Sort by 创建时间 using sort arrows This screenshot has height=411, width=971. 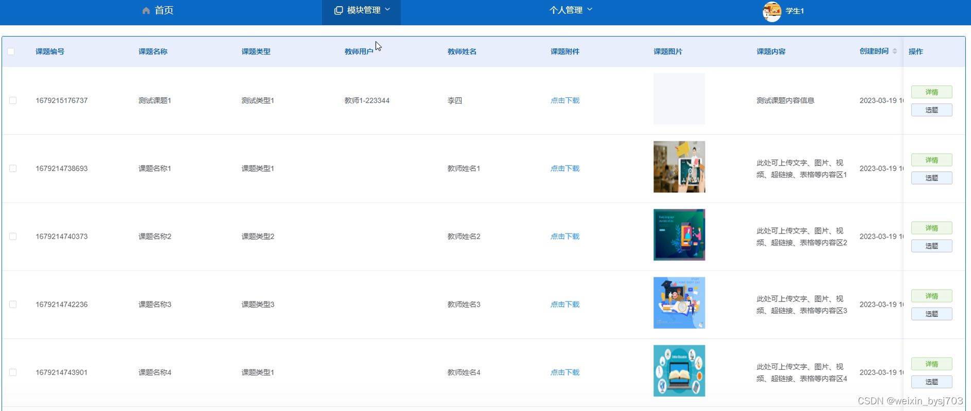(x=895, y=51)
